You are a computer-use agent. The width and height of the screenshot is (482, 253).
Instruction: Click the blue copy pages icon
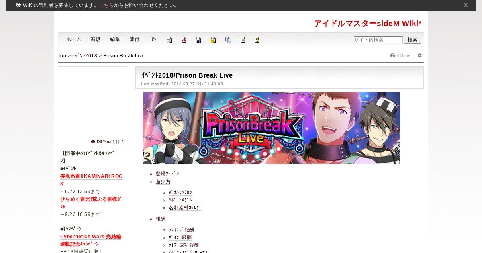point(228,40)
